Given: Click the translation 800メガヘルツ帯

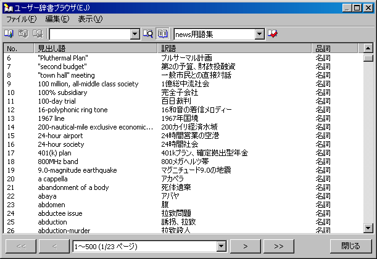Looking at the screenshot, I should tap(185, 162).
